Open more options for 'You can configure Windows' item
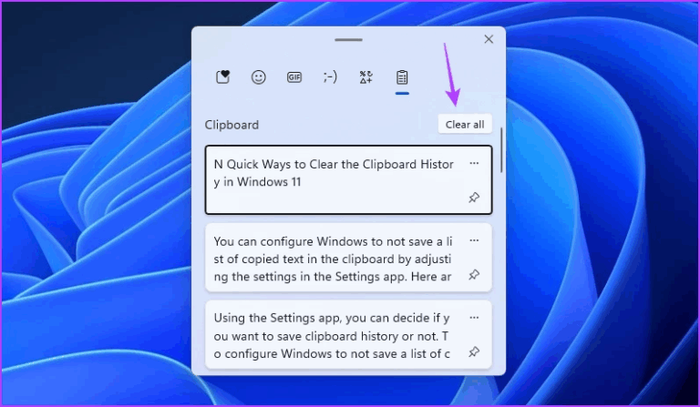Viewport: 700px width, 407px height. click(474, 240)
